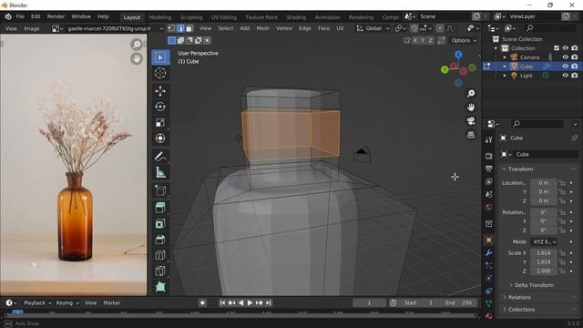Screen dimensions: 583x328
Task: Open the viewport Options dropdown
Action: pos(464,40)
